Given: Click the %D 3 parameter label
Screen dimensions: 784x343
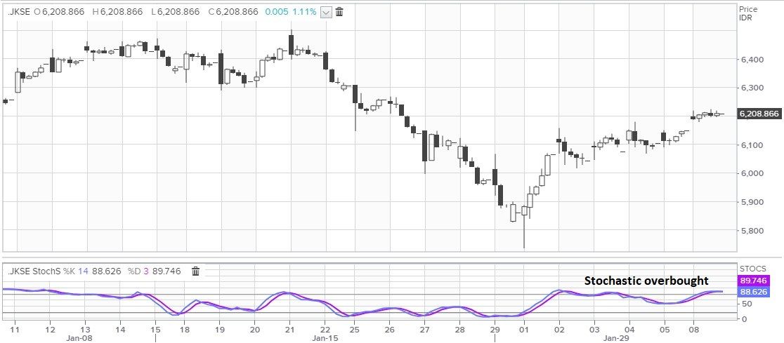Looking at the screenshot, I should [x=138, y=271].
